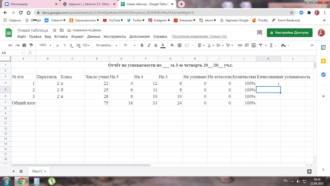This screenshot has height=186, width=330.
Task: Open the Последнее изменение: только что link
Action: click(x=199, y=37)
